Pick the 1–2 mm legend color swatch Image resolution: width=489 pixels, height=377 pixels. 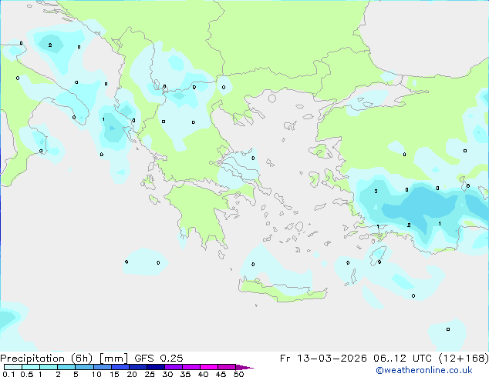pos(49,367)
